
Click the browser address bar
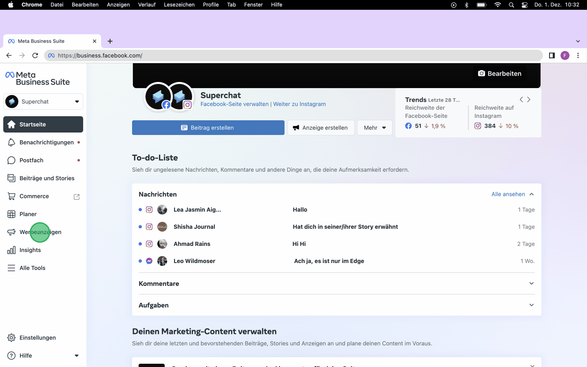pos(293,55)
